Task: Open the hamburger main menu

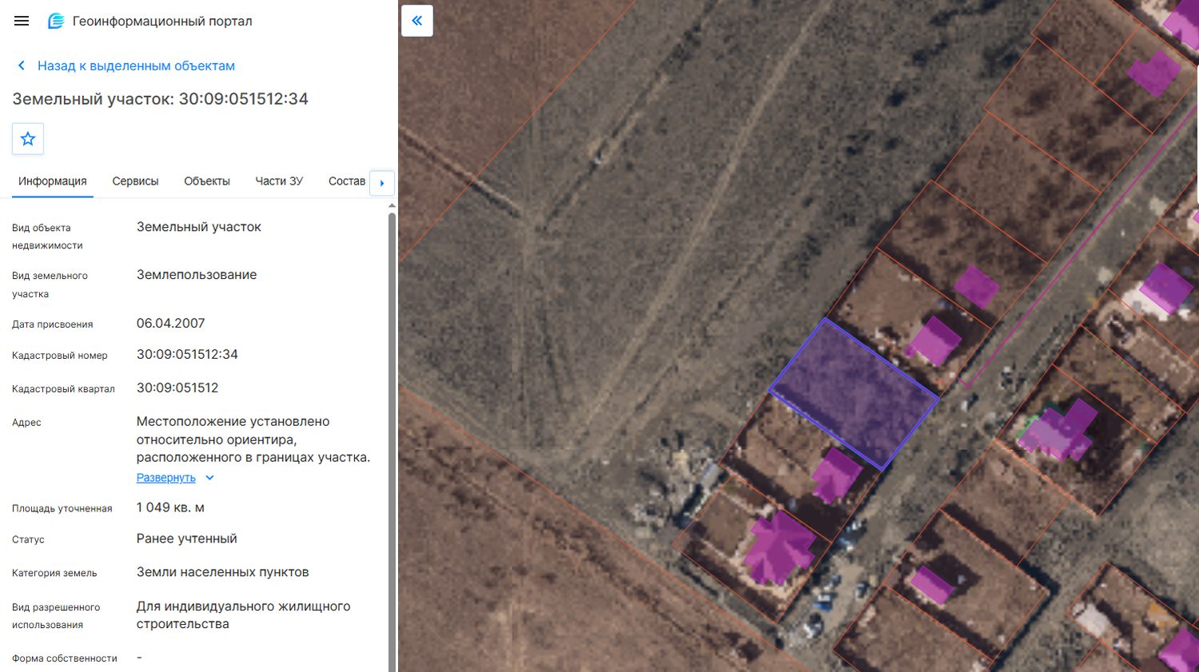Action: (22, 21)
